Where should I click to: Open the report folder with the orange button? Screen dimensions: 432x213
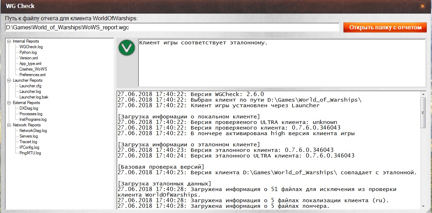point(385,28)
